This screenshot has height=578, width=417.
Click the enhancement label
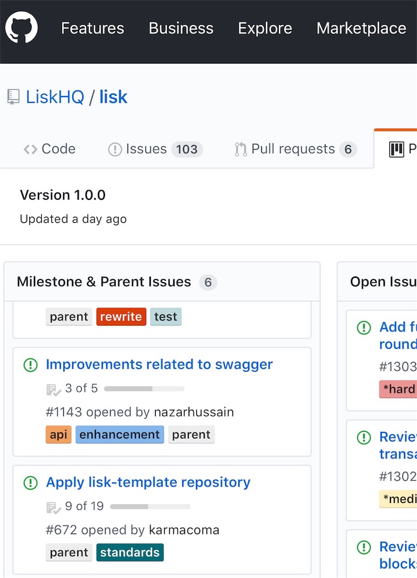click(120, 435)
